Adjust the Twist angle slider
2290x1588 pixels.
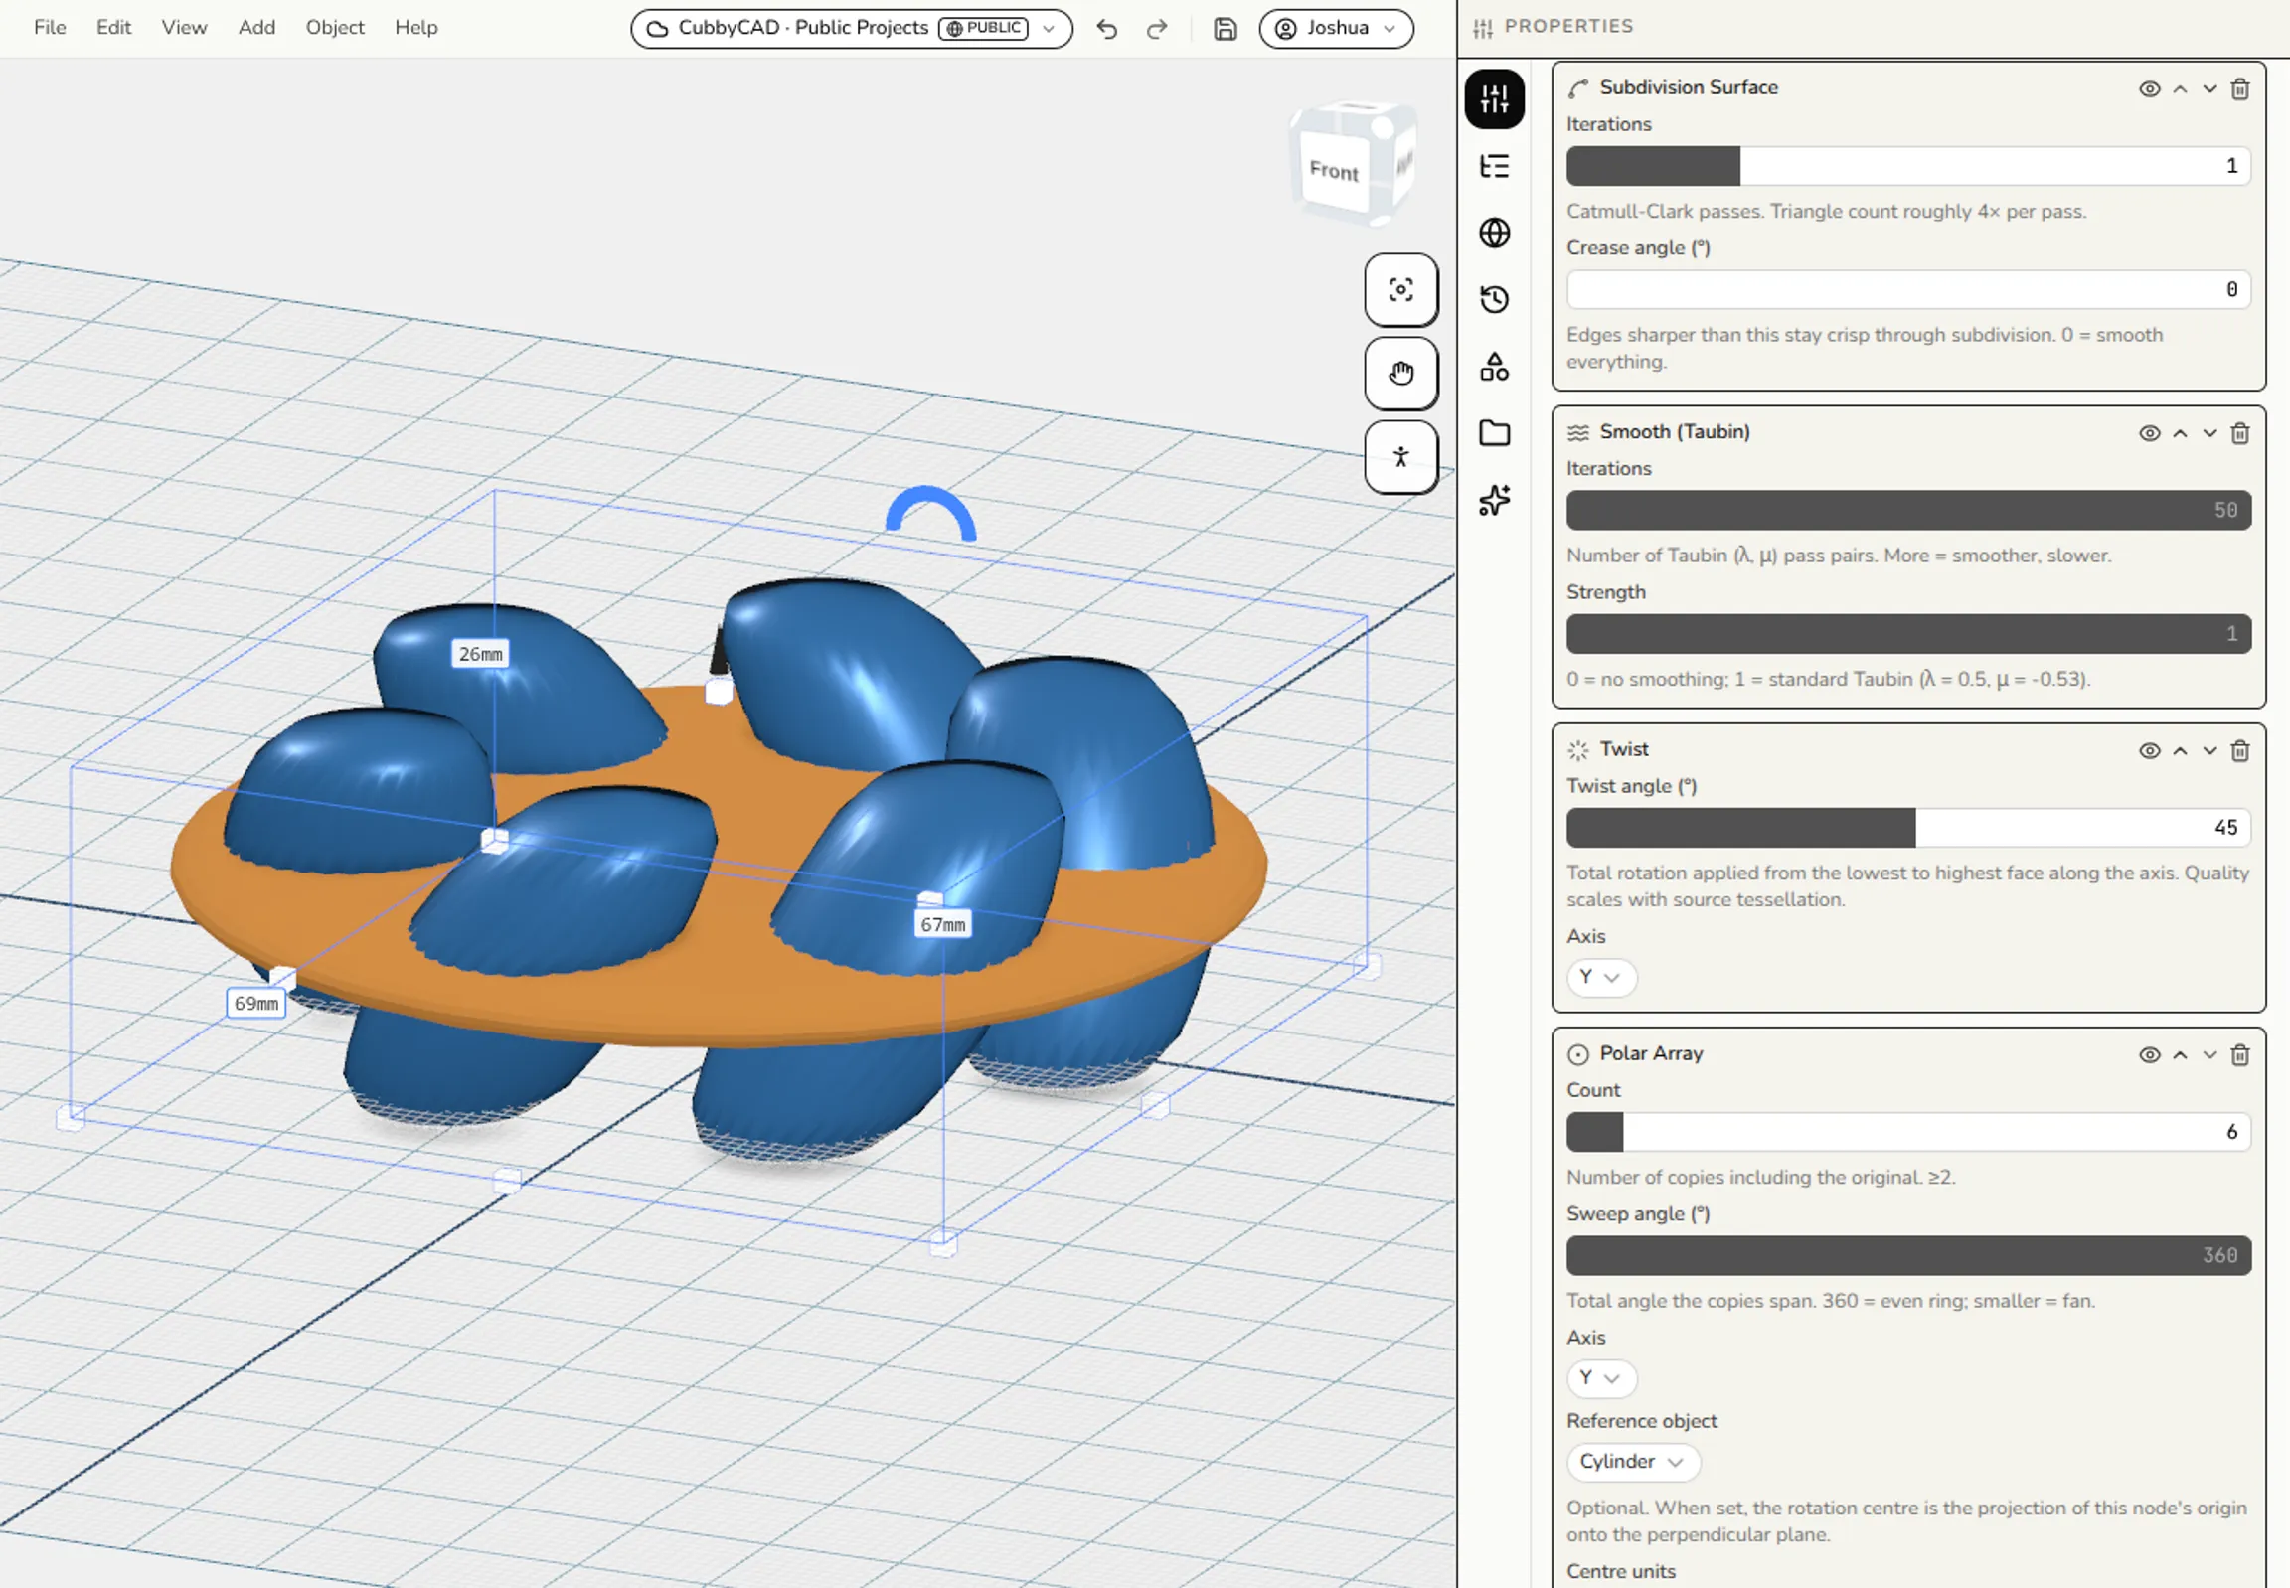(x=1907, y=828)
